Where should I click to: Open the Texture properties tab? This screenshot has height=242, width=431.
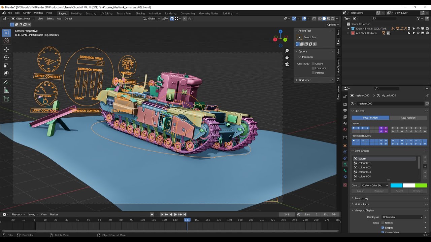point(345,185)
